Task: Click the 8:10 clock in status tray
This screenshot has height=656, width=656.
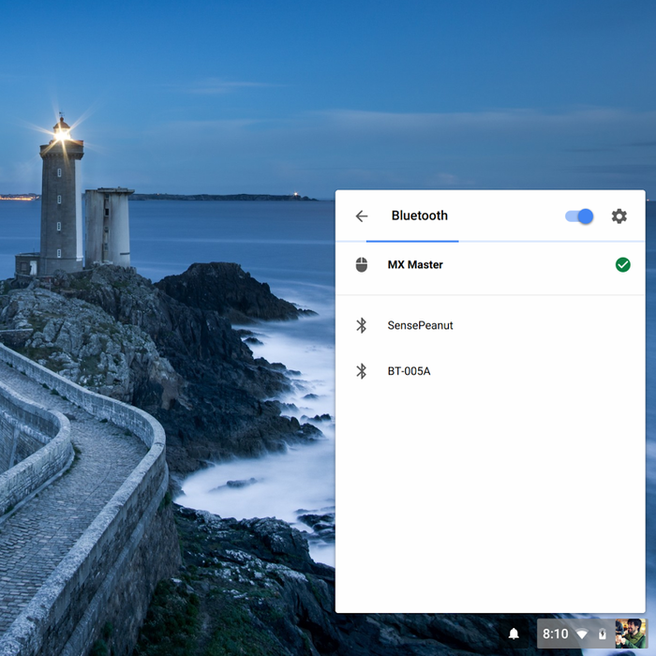Action: [x=555, y=634]
